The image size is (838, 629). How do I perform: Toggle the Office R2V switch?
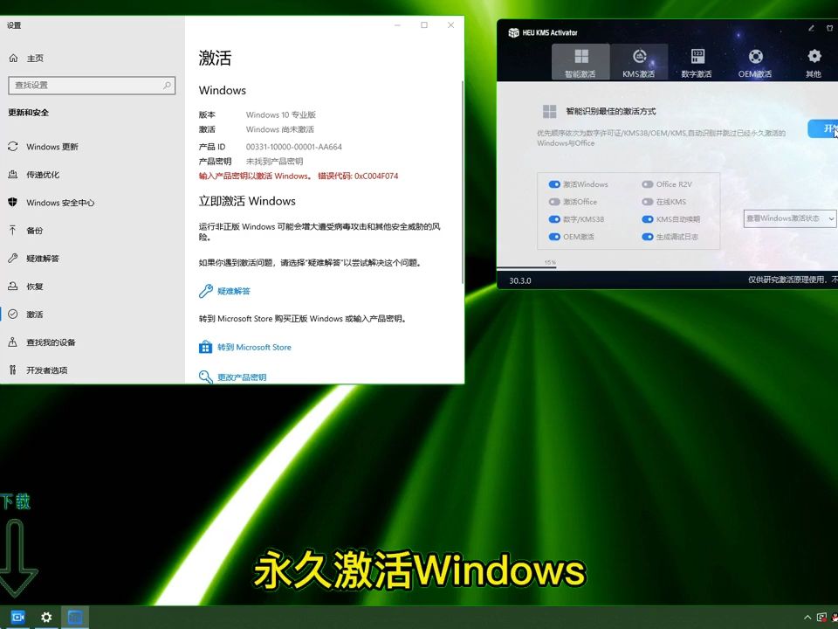(x=648, y=184)
